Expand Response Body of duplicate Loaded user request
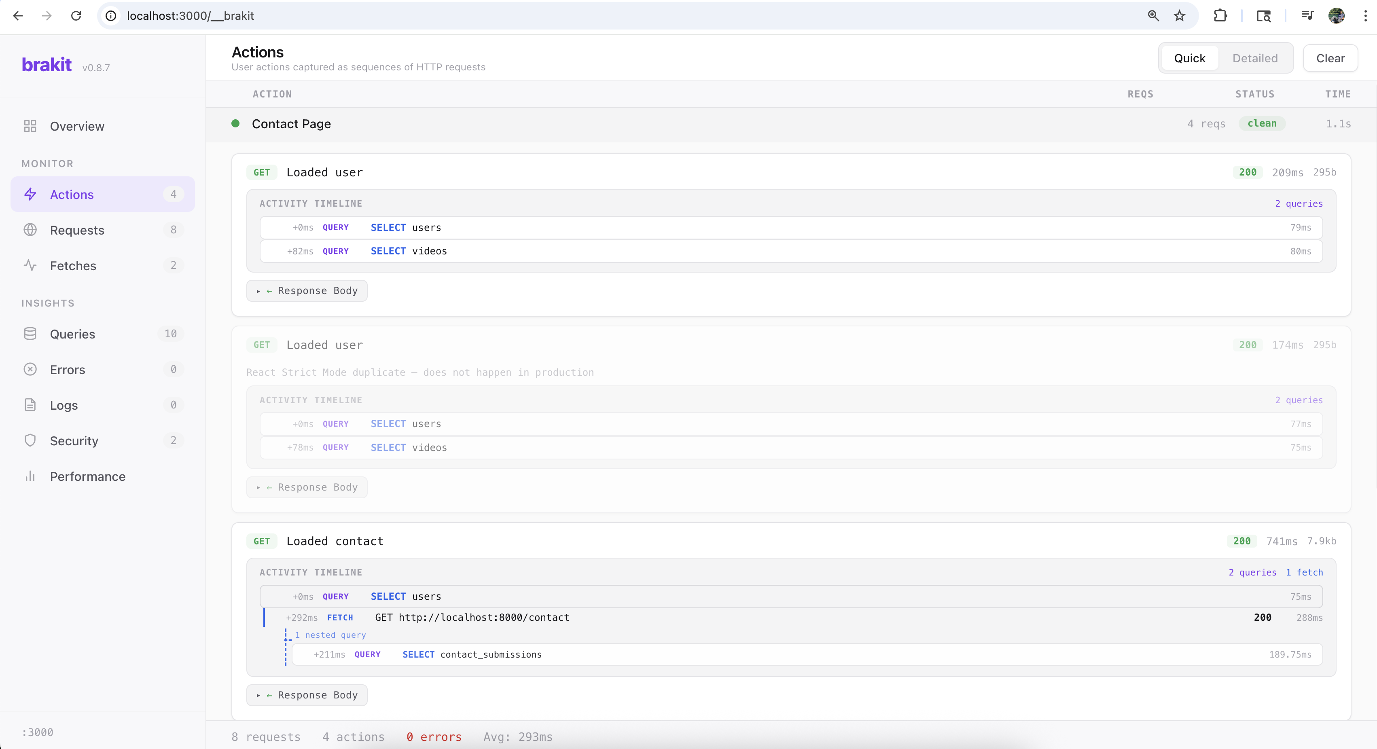 [x=307, y=487]
